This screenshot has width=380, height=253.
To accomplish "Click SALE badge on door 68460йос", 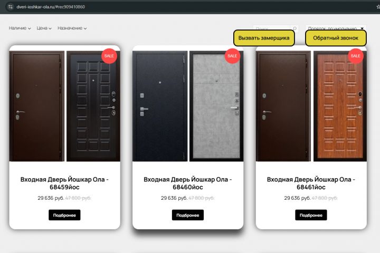I will [232, 56].
